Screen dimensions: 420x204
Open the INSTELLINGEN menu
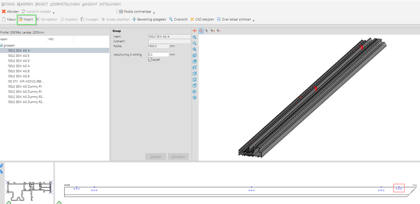click(110, 4)
